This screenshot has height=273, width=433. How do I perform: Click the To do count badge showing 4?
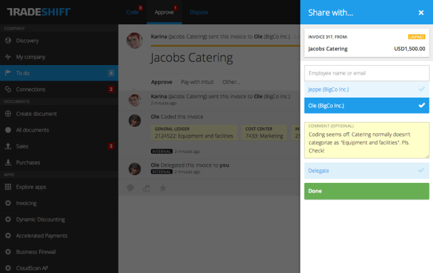[111, 72]
